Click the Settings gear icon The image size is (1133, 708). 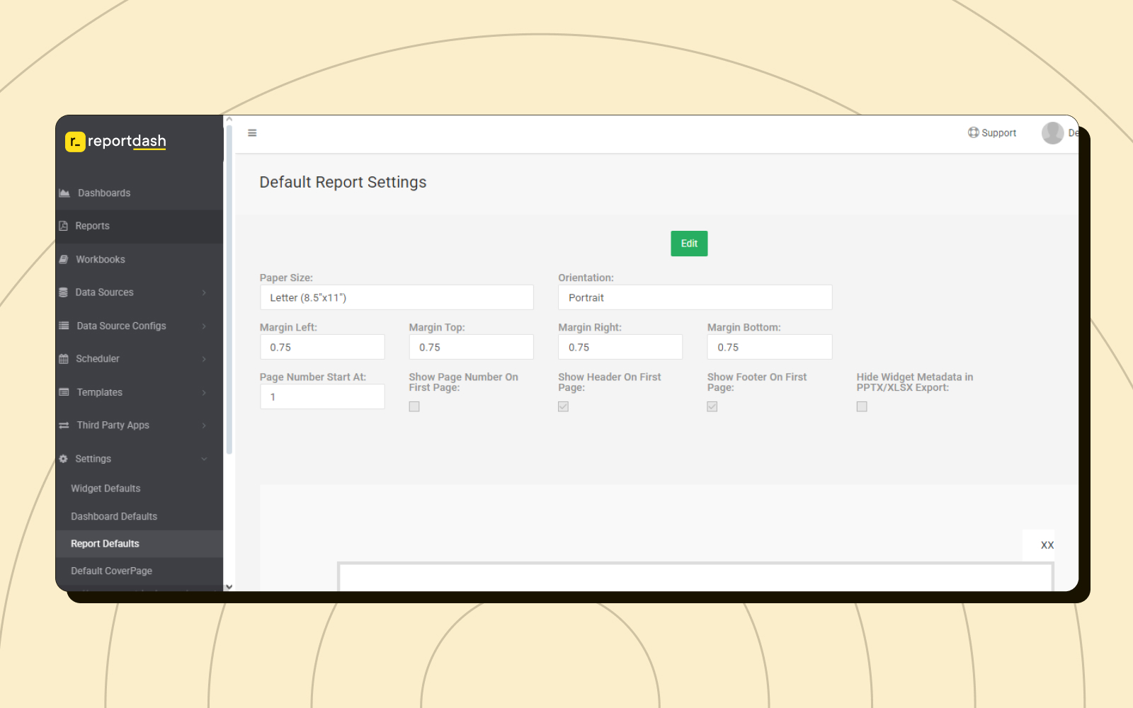[x=63, y=459]
